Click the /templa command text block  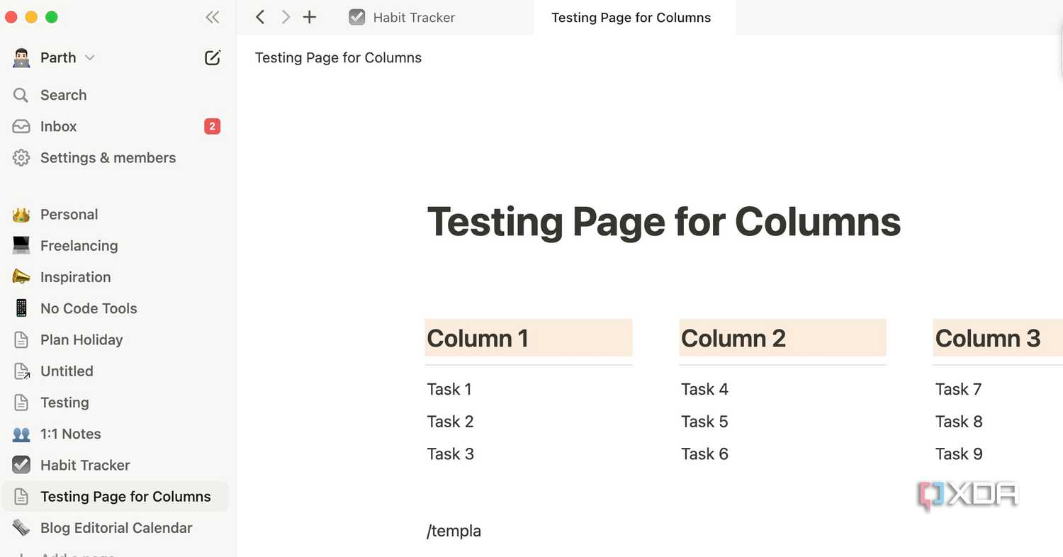[454, 531]
